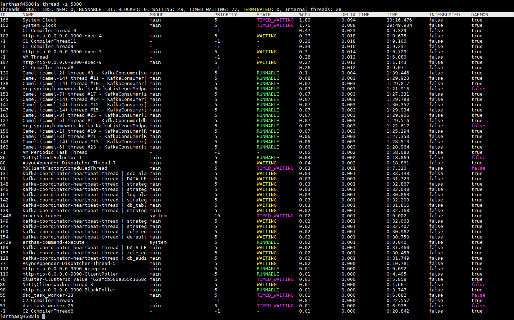Click the Camel (camel-2) thread #3 name

[x=85, y=73]
